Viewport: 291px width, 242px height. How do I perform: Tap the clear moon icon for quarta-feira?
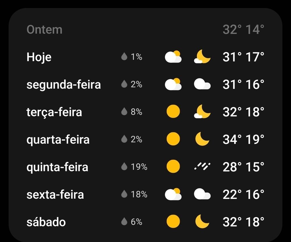[202, 139]
